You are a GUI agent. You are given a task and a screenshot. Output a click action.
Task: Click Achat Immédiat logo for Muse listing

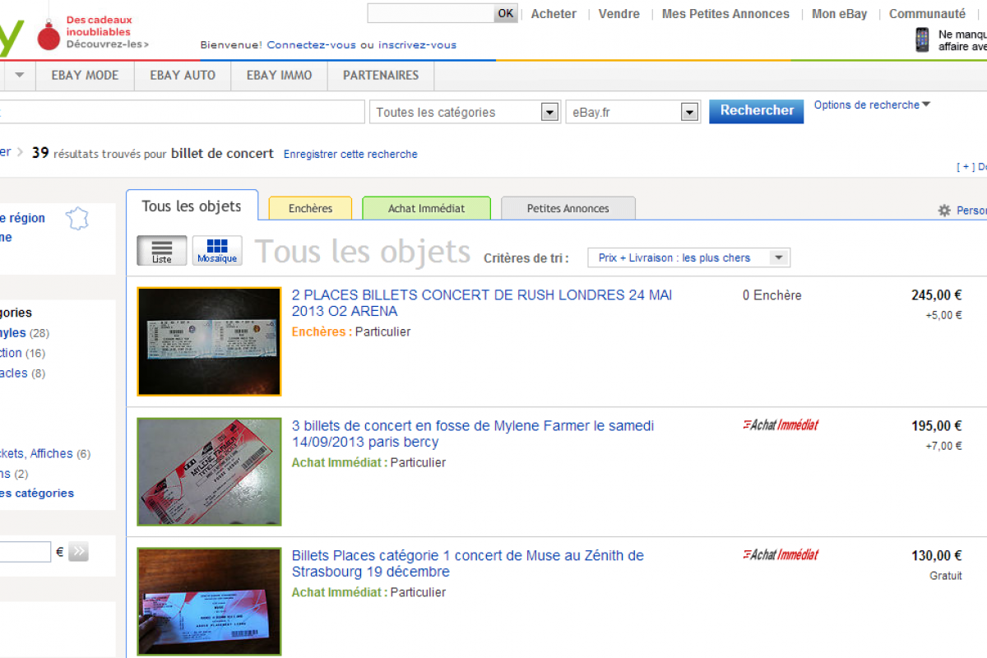point(781,555)
